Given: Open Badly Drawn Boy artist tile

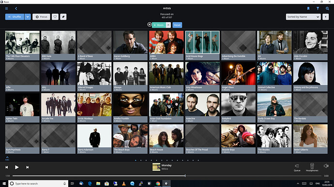Looking at the screenshot, I should pyautogui.click(x=274, y=107).
